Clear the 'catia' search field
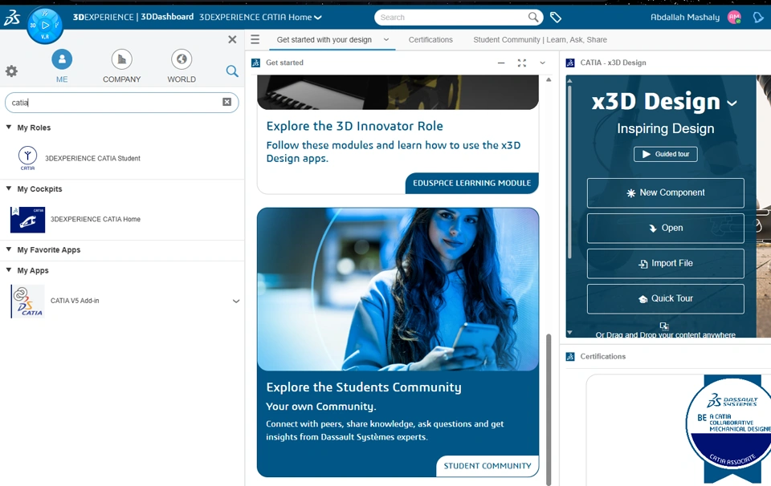This screenshot has height=486, width=771. [226, 102]
